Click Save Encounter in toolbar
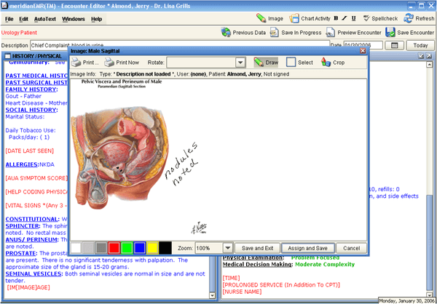437x304 pixels. coord(411,33)
